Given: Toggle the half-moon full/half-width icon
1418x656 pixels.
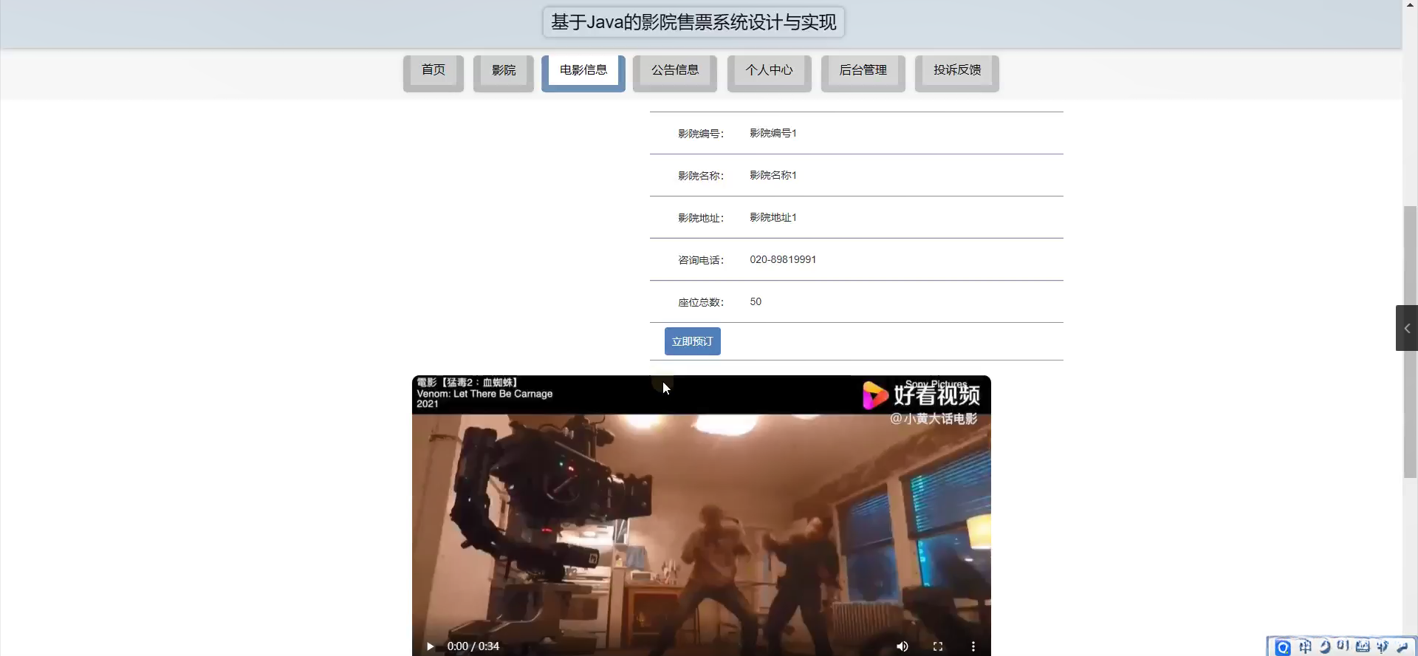Looking at the screenshot, I should coord(1324,647).
